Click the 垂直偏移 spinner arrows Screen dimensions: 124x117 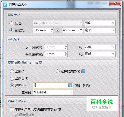coord(65,54)
